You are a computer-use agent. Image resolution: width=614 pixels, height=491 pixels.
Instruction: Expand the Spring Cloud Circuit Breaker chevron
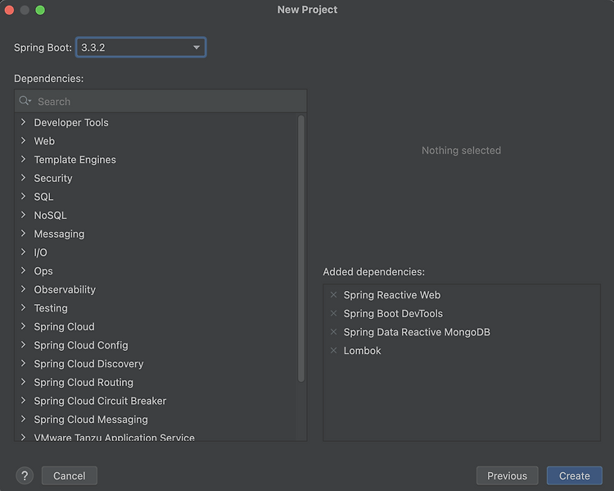click(x=23, y=400)
